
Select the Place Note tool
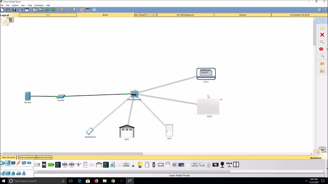(x=322, y=28)
